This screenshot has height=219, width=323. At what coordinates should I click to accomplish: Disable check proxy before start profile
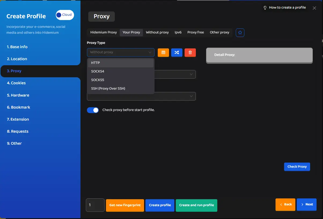click(93, 110)
